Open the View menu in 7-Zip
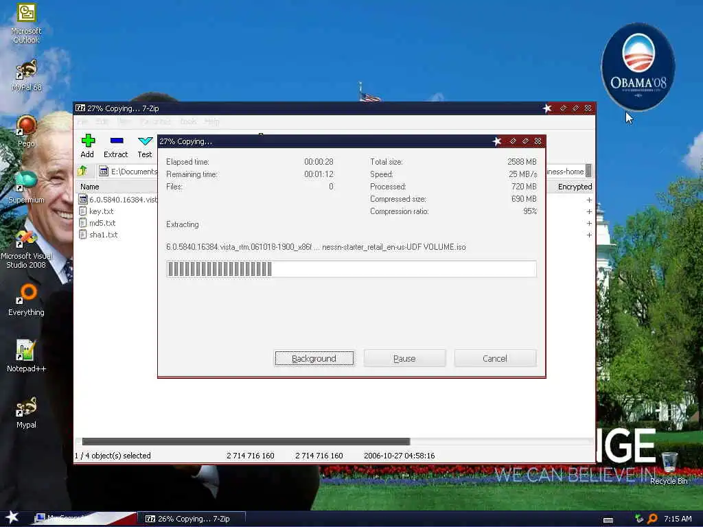Image resolution: width=703 pixels, height=527 pixels. (x=125, y=121)
